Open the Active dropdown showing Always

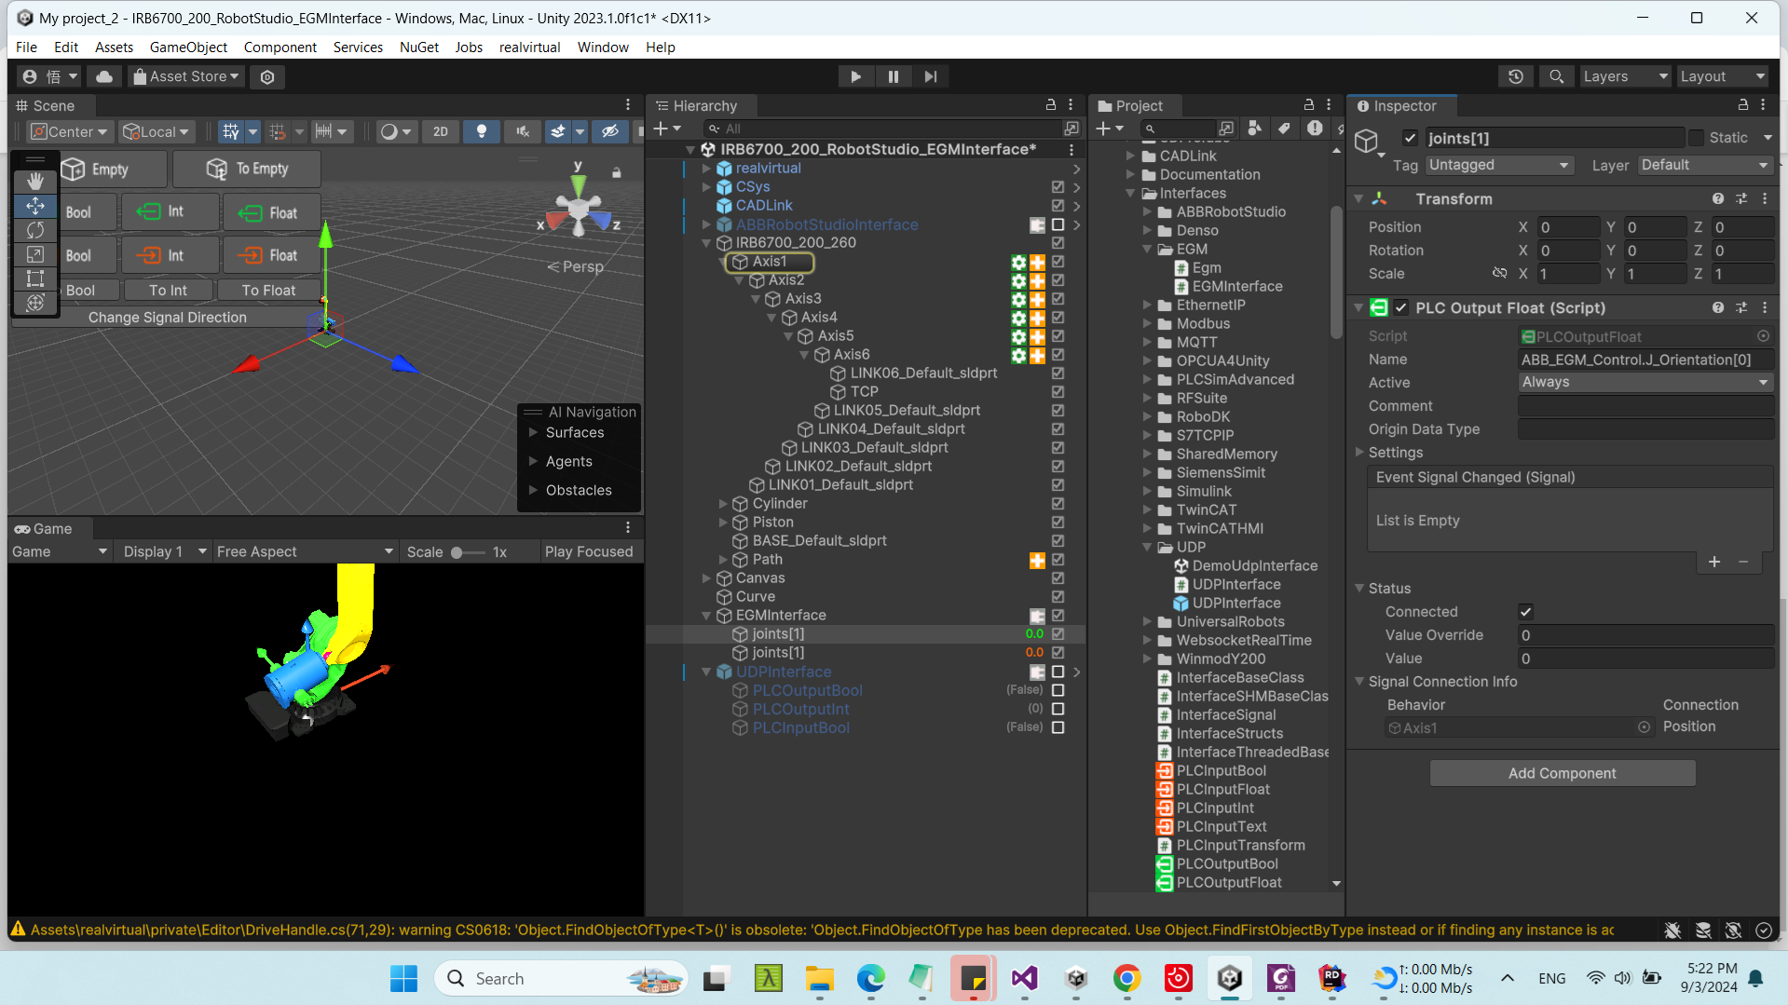point(1645,382)
